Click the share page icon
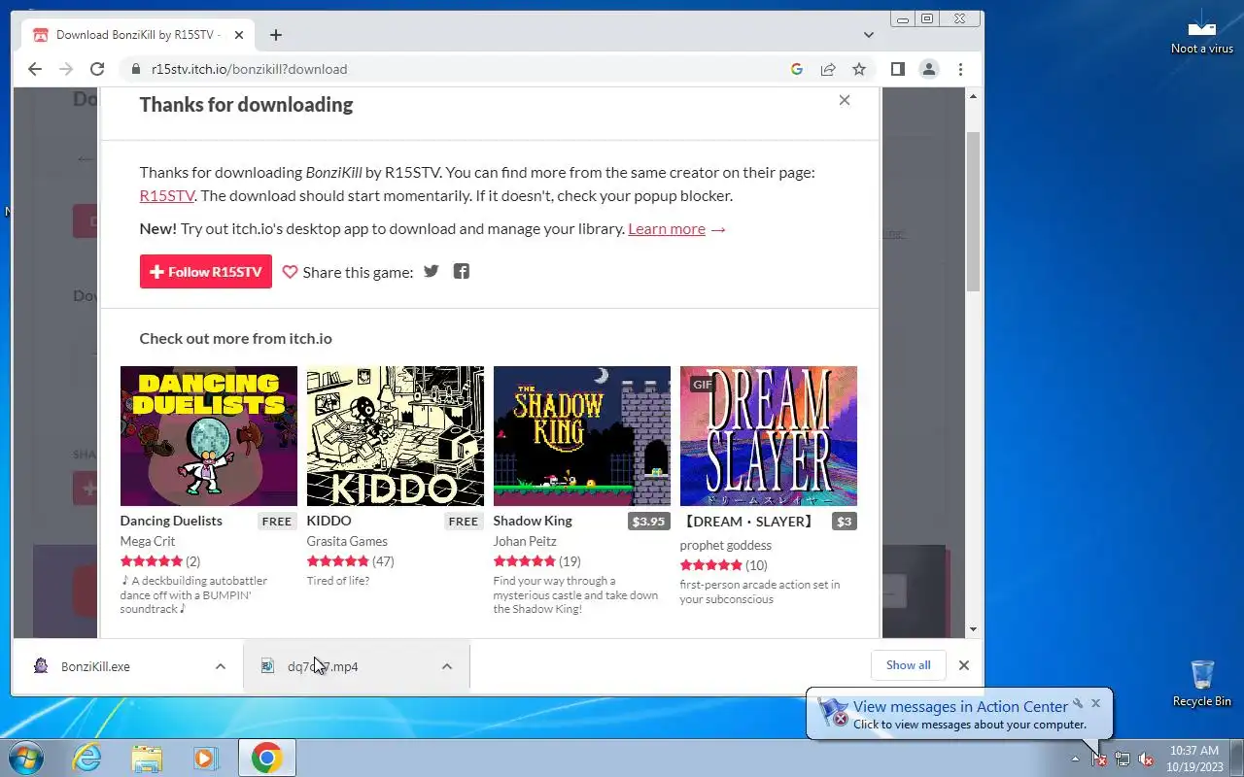The width and height of the screenshot is (1244, 777). 828,69
